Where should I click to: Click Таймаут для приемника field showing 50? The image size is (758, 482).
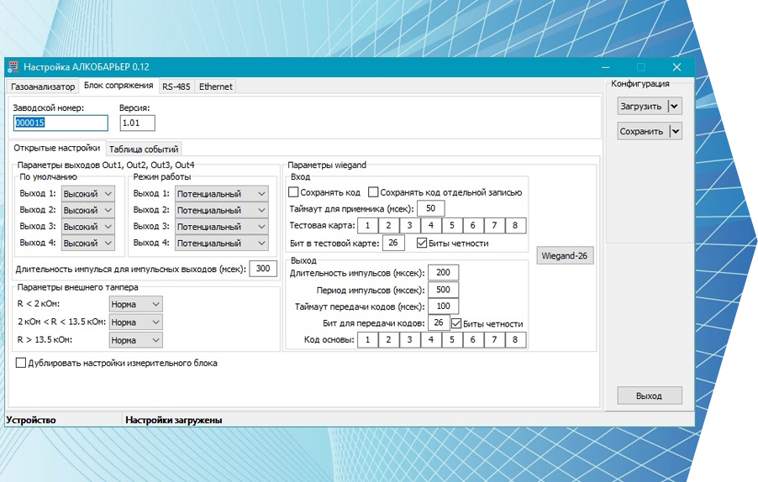[431, 208]
